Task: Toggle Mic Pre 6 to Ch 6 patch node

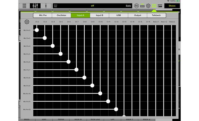Action: pyautogui.click(x=68, y=62)
